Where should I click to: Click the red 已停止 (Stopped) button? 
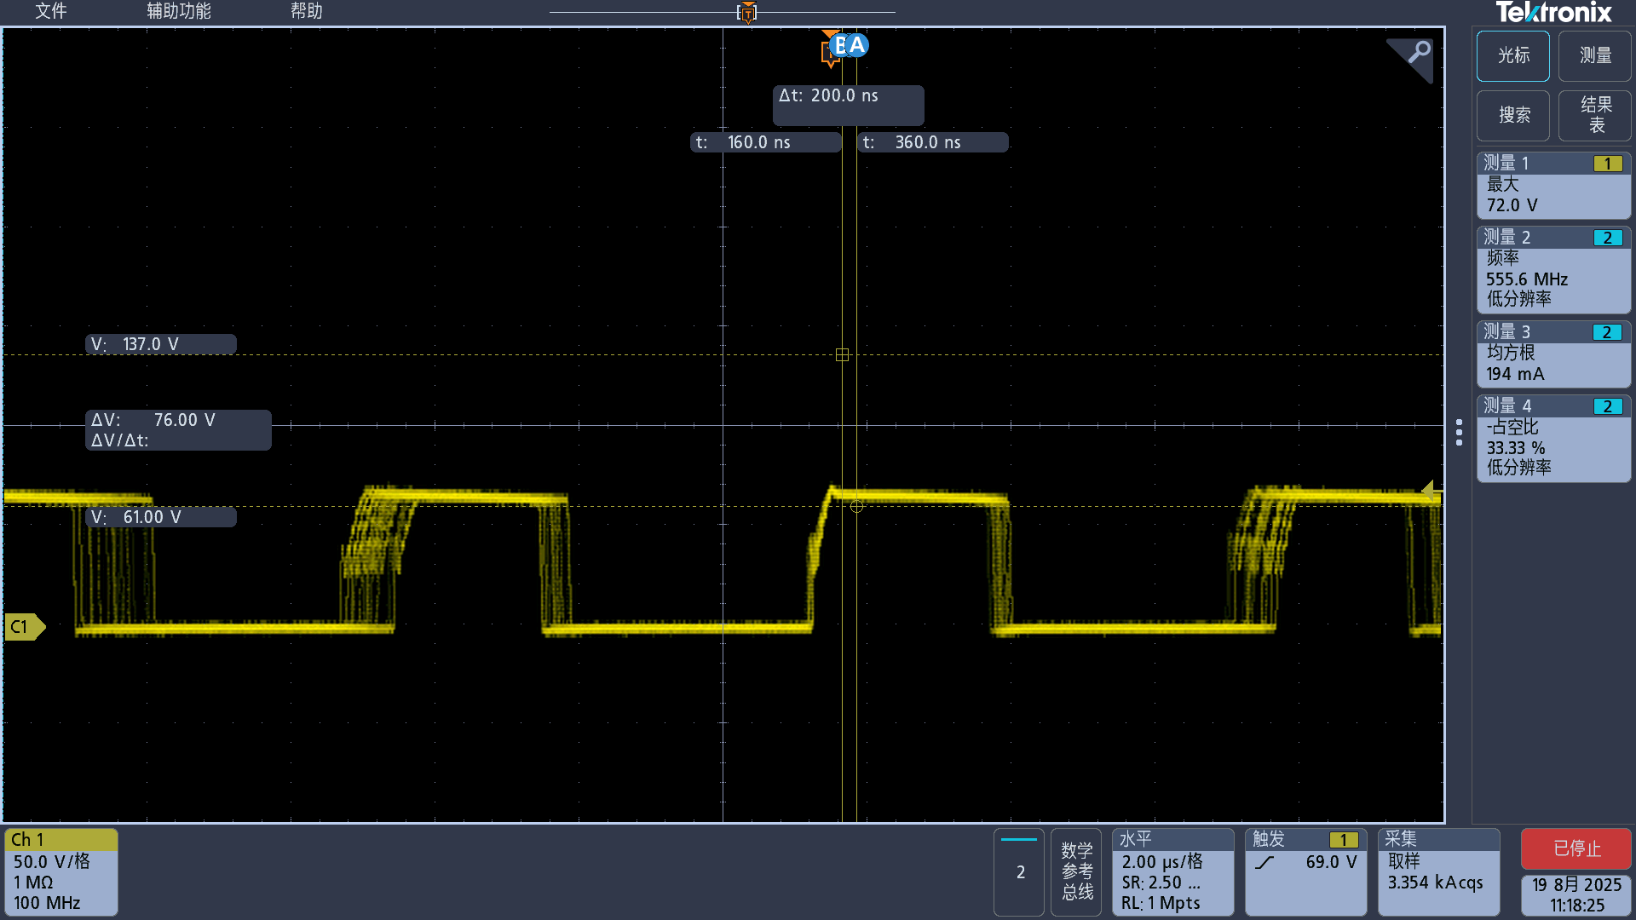pyautogui.click(x=1576, y=848)
